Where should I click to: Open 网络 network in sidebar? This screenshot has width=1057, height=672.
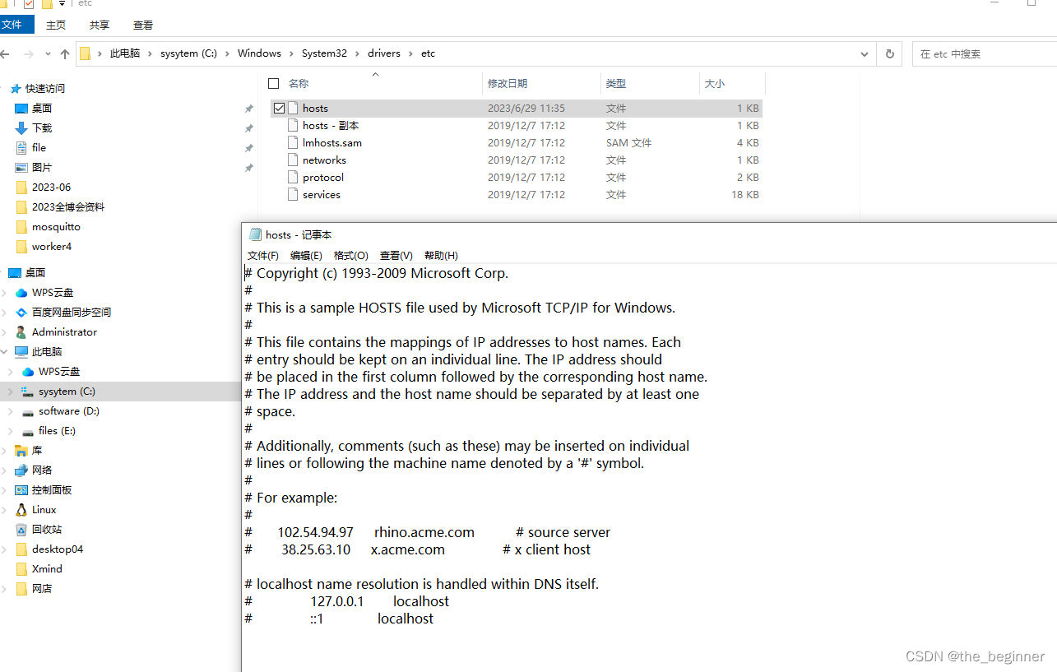click(x=42, y=470)
